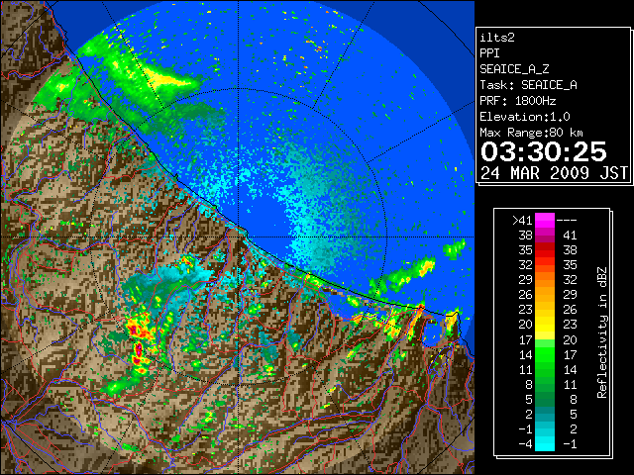Click the '-4' legend bottom-left value
The width and height of the screenshot is (634, 475).
[x=525, y=443]
